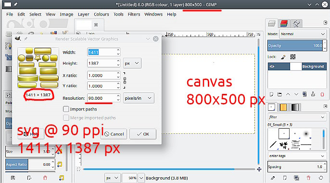This screenshot has height=183, width=330.
Task: Select the diagonal line brush
Action: tap(273, 144)
